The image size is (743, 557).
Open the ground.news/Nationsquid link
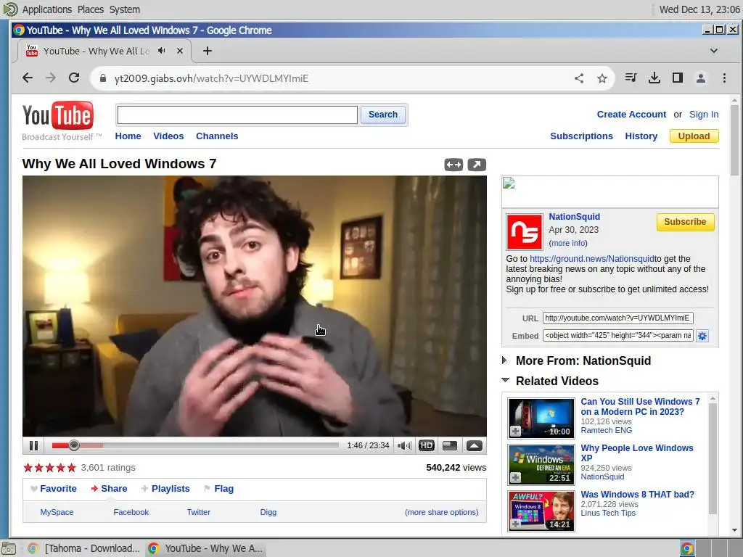pyautogui.click(x=591, y=259)
